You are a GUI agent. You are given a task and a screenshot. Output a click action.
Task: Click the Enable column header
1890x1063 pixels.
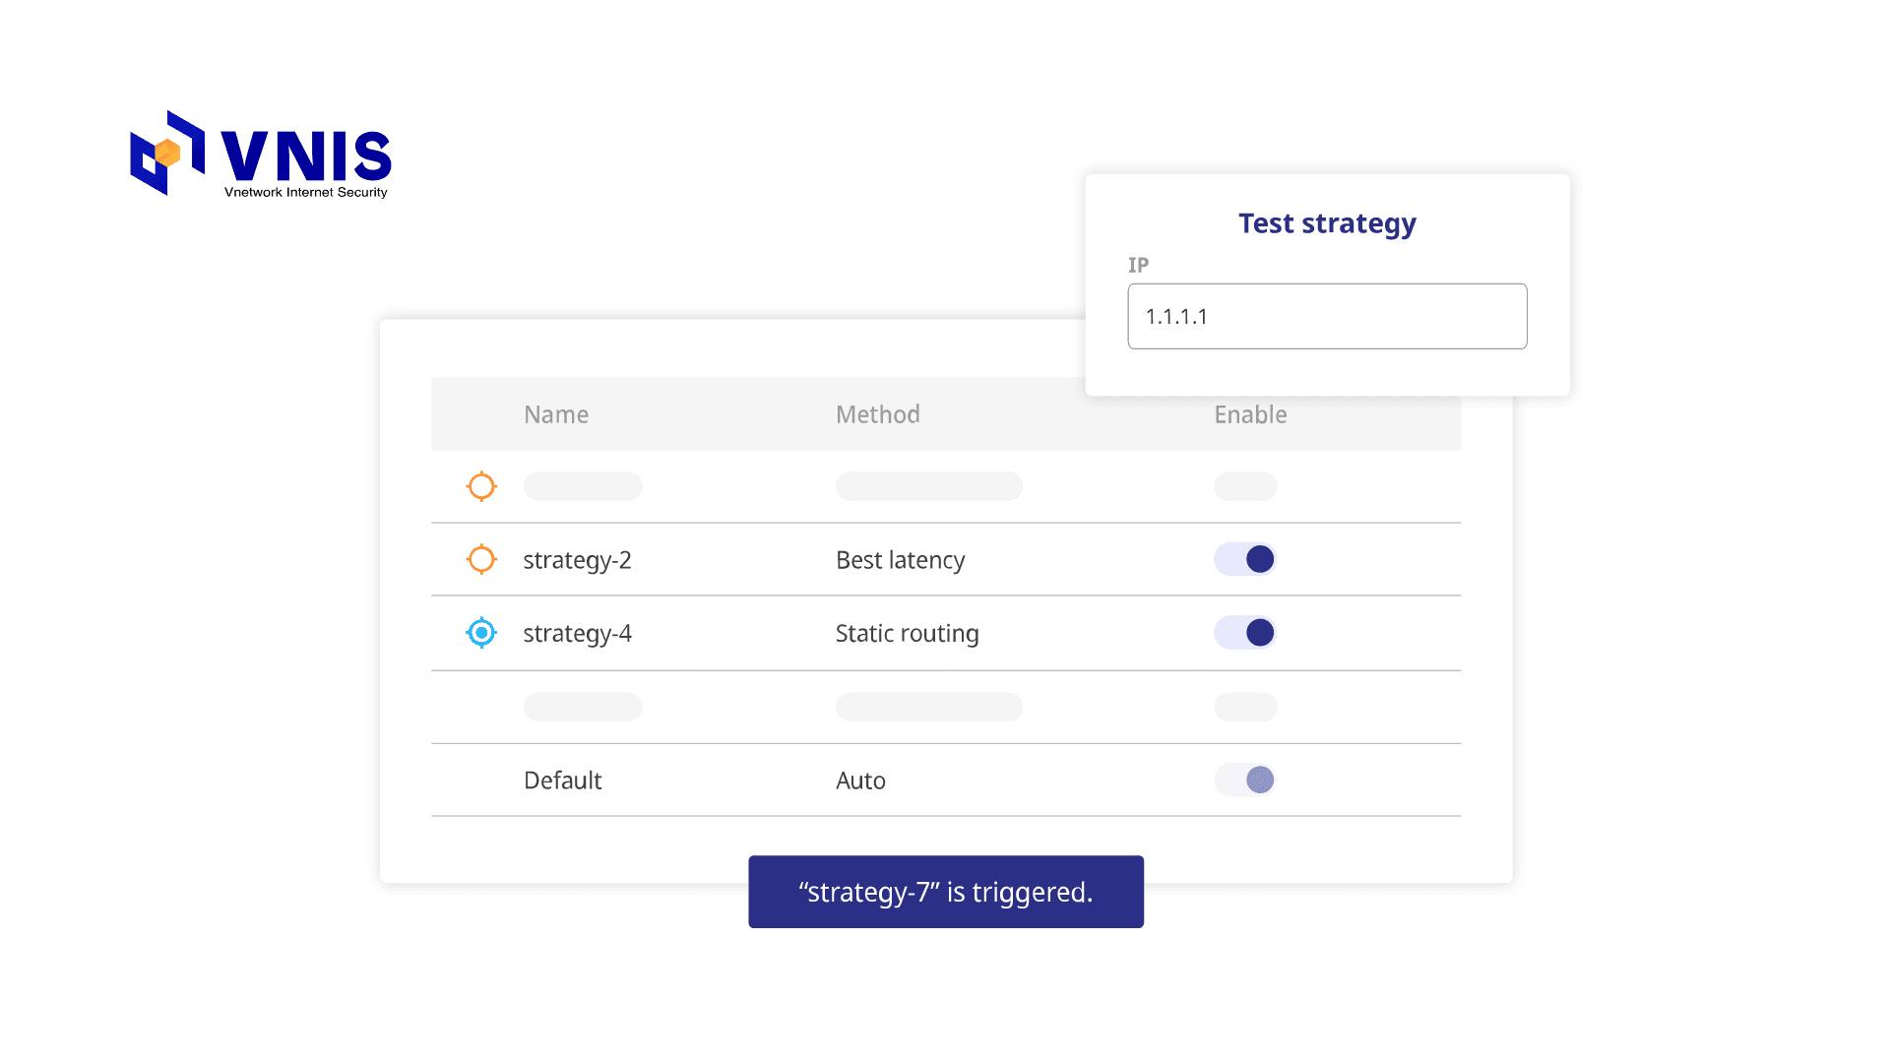[x=1250, y=414]
